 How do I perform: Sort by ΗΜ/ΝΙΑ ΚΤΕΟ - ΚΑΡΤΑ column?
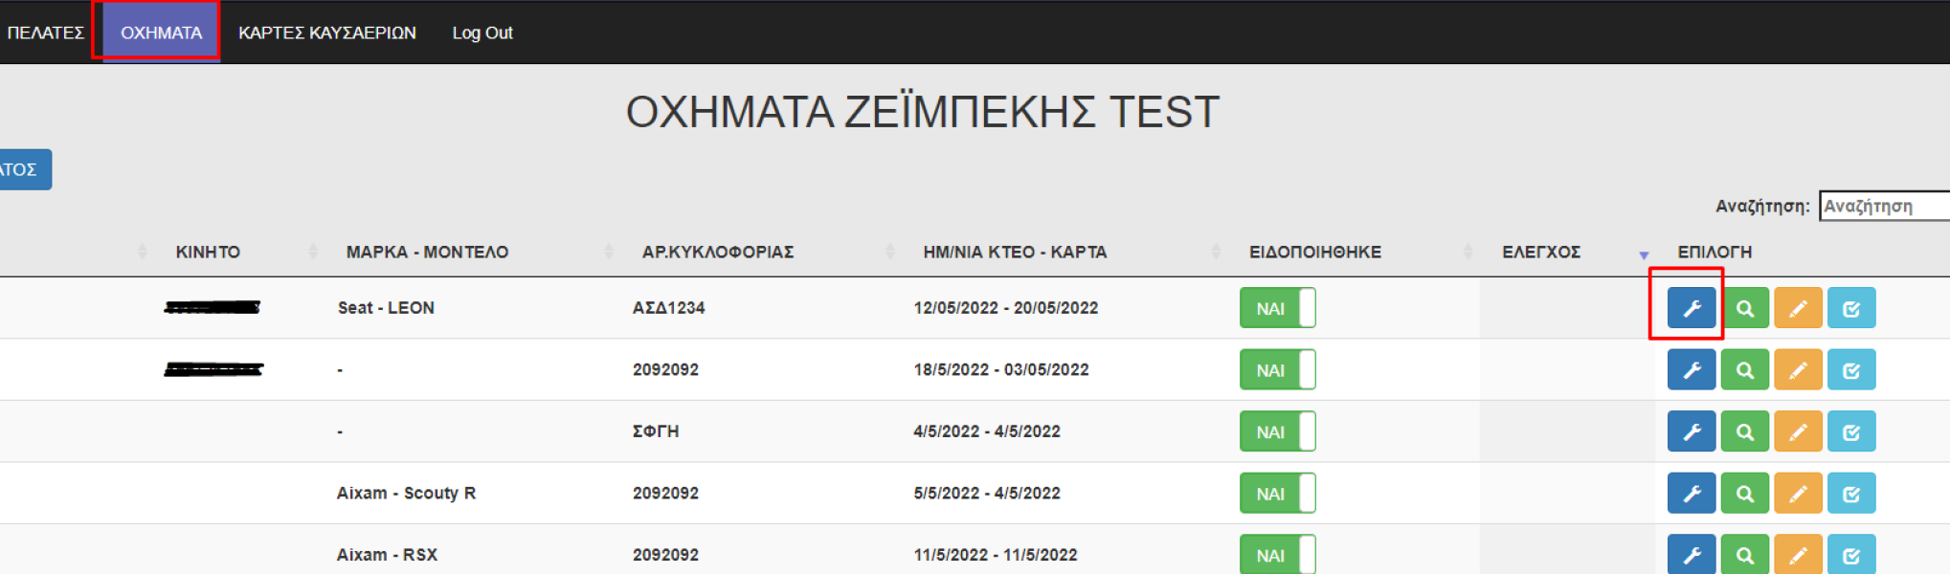pyautogui.click(x=1014, y=252)
